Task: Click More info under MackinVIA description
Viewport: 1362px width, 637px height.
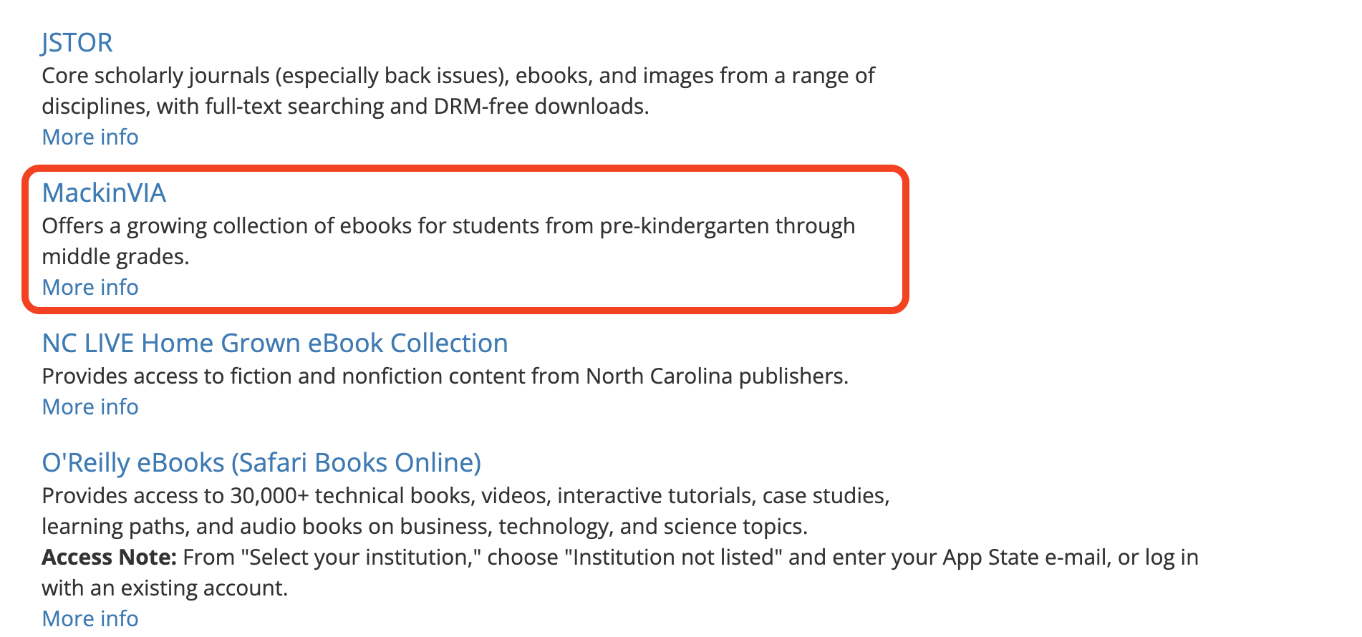Action: [x=90, y=287]
